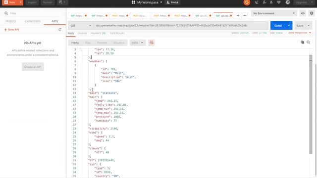Screen dimensions: 317x178
Task: Click the response search magnifier icon
Action: pos(308,42)
